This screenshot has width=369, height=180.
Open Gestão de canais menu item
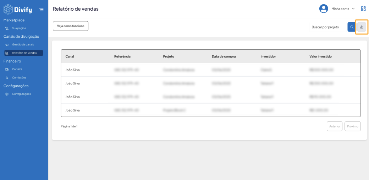tap(23, 44)
